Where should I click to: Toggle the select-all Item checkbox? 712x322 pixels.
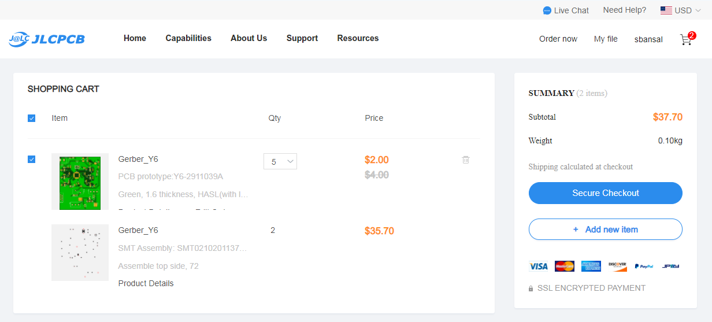coord(32,118)
